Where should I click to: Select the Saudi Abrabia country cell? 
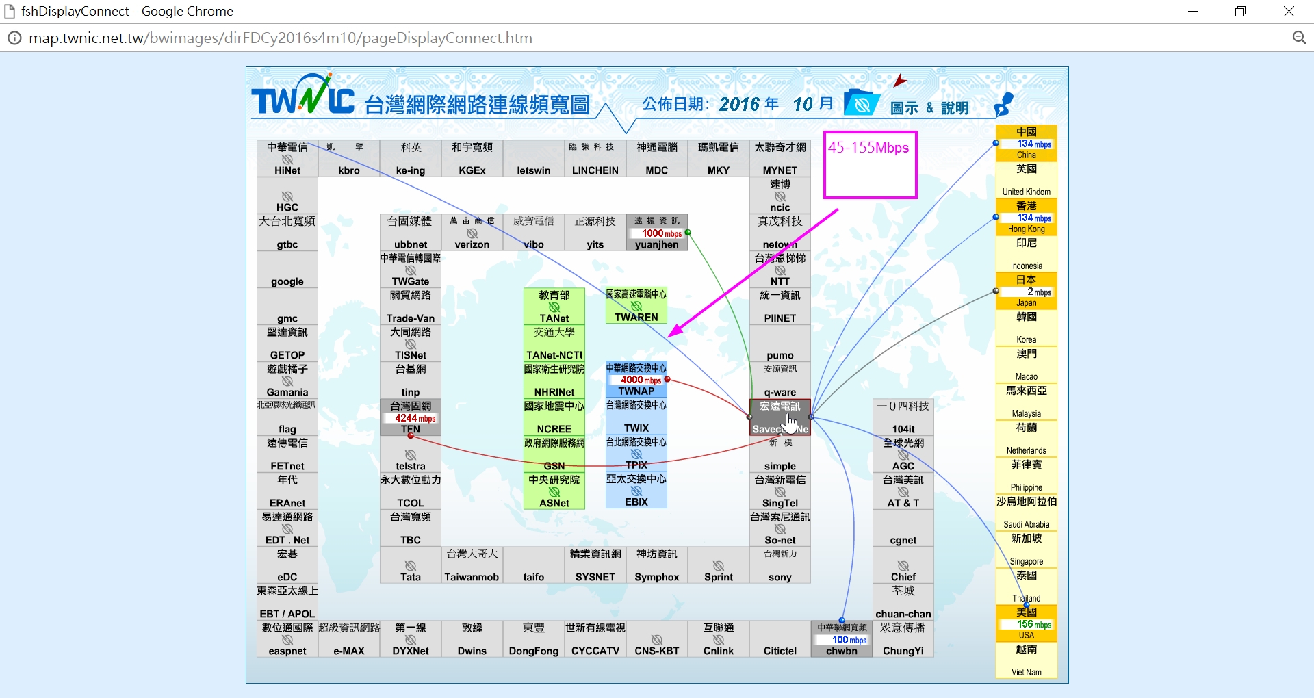(x=1027, y=513)
